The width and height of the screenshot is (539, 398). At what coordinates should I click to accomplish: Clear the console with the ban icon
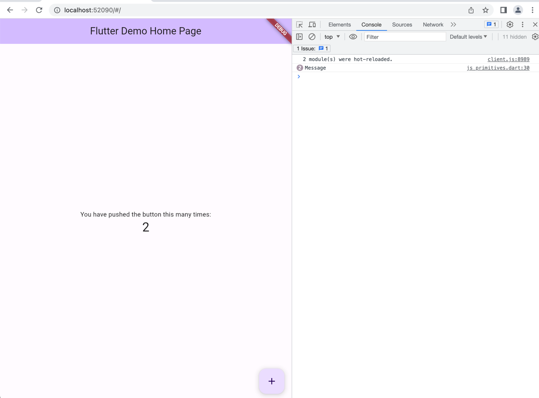[312, 37]
